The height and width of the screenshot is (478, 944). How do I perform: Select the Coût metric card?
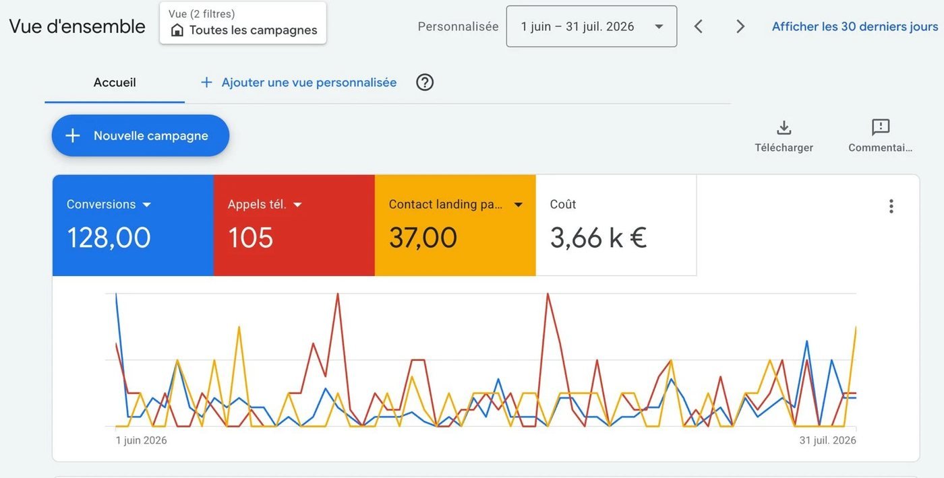(616, 226)
